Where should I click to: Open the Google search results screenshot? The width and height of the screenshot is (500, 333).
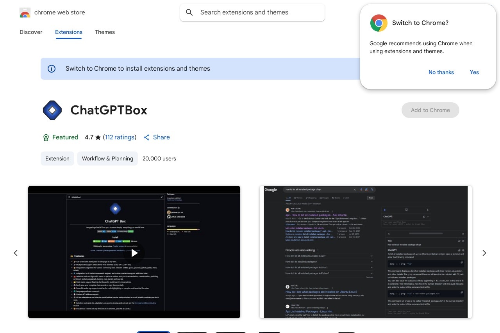click(366, 252)
